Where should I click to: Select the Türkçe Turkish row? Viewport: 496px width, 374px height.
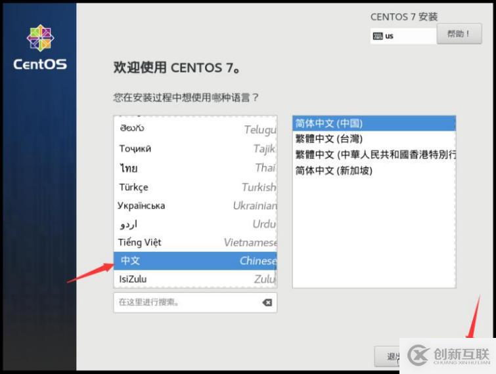click(x=195, y=187)
